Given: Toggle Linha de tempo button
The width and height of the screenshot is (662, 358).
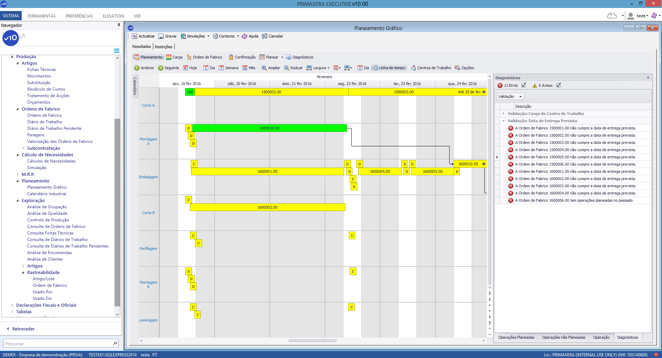Looking at the screenshot, I should [389, 68].
